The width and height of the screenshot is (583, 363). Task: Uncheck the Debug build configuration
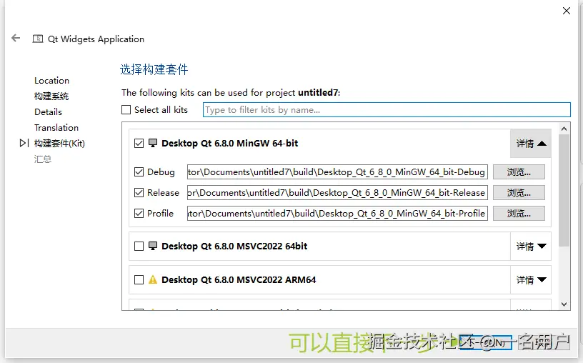tap(139, 171)
